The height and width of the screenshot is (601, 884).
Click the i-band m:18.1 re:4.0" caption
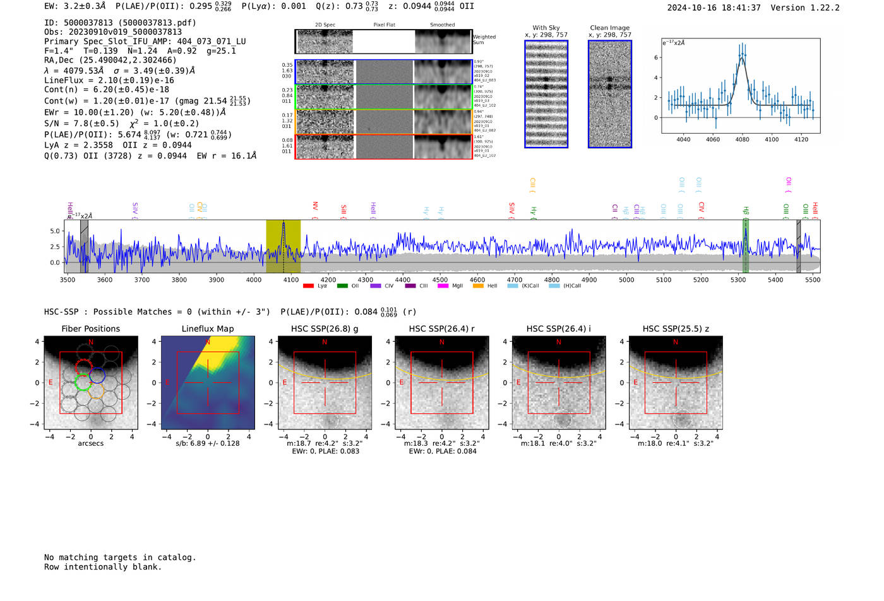pos(559,443)
